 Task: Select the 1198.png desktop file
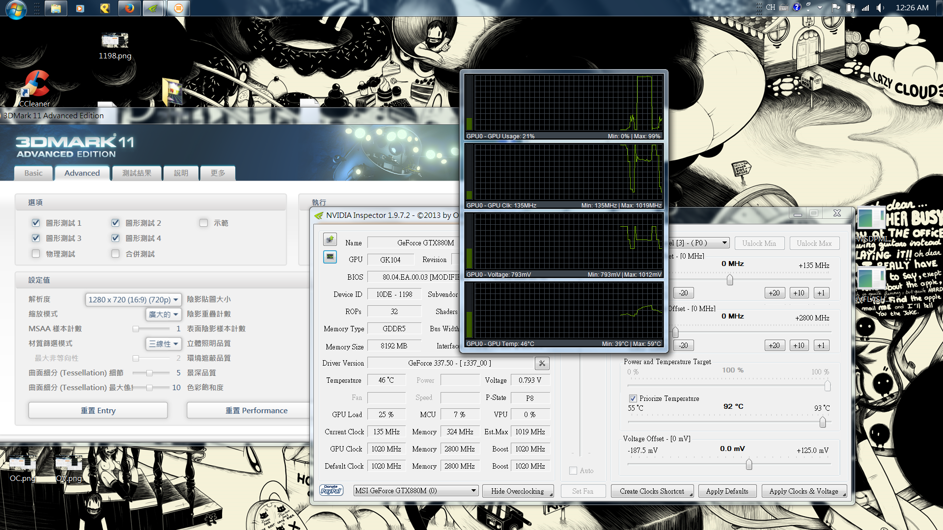[115, 46]
